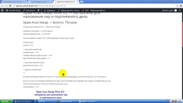The height and width of the screenshot is (103, 183).
Task: Close the Редактировать запись tab
Action: coord(51,2)
